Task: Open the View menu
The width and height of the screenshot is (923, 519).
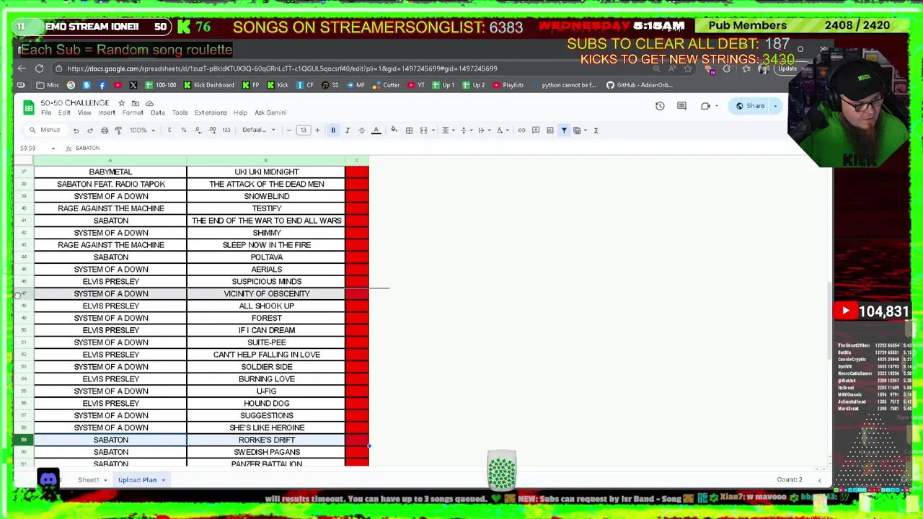Action: 84,112
